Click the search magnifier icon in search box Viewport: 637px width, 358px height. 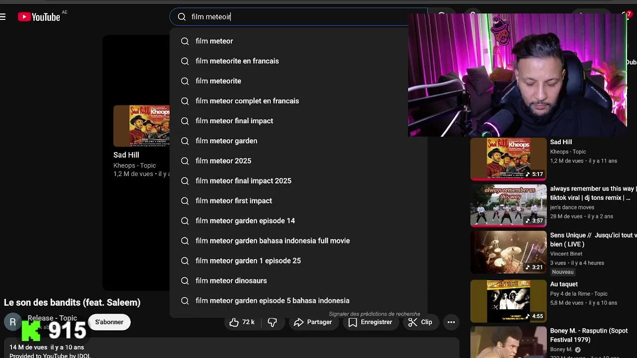[182, 17]
